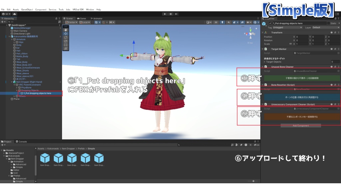Open the snap increment icon dropdown
This screenshot has width=341, height=191.
pyautogui.click(x=112, y=22)
